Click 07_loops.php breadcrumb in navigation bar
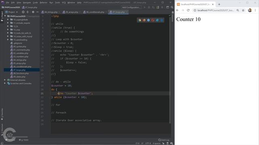 click(30, 7)
